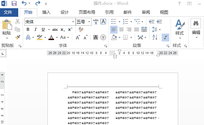Switch to the 插入 tab
Screen dimensions: 204x125
[46, 12]
